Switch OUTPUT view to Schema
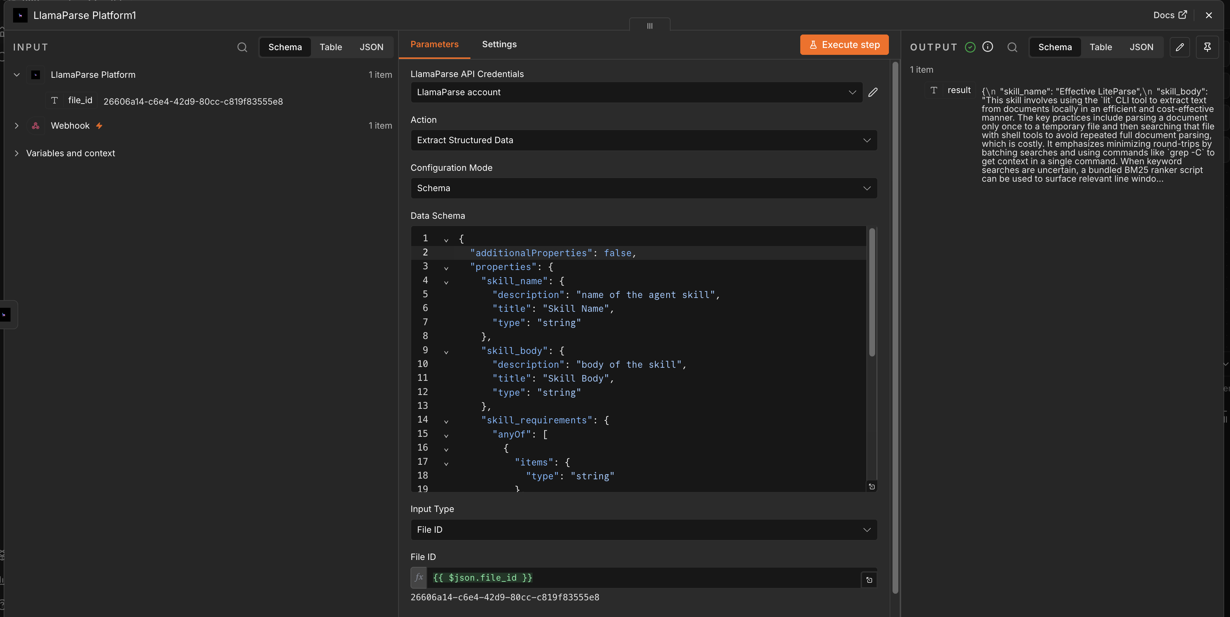The image size is (1230, 617). (1055, 47)
